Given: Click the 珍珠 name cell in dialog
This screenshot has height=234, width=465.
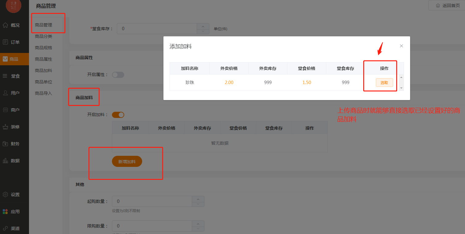Looking at the screenshot, I should tap(190, 83).
